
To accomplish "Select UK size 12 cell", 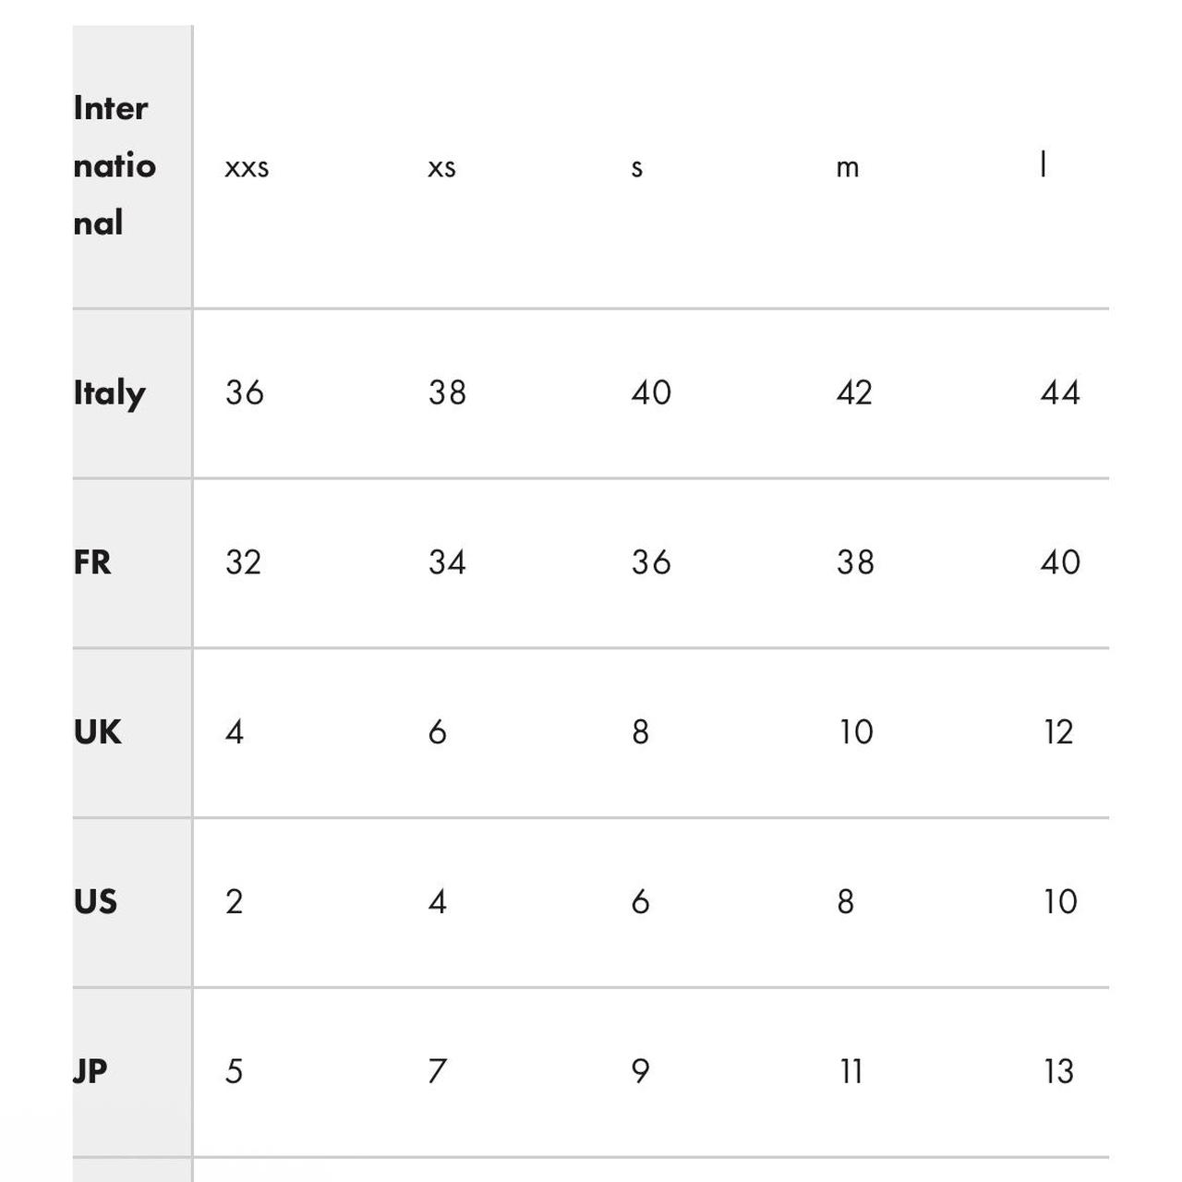I will click(x=1058, y=732).
